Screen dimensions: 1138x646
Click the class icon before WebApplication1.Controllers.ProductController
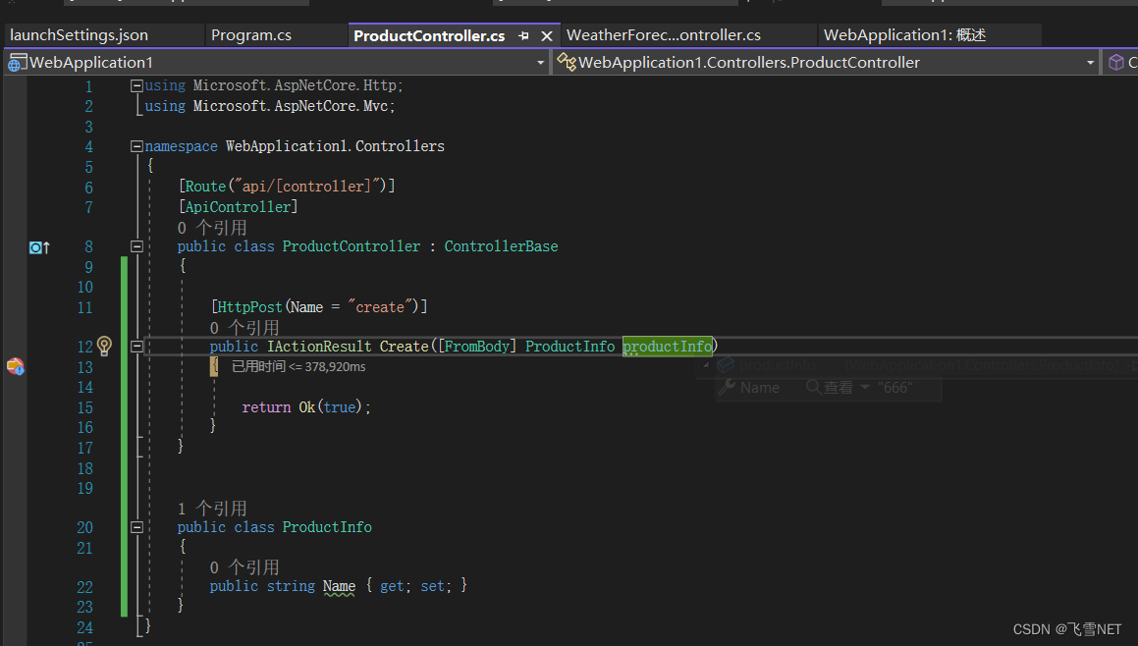[x=567, y=61]
